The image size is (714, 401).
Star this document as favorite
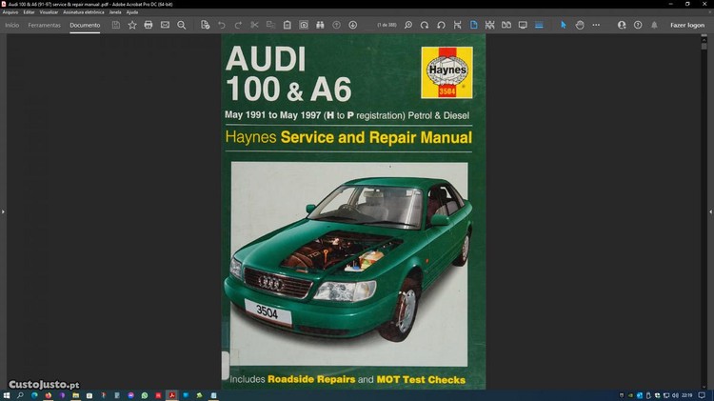[x=132, y=25]
